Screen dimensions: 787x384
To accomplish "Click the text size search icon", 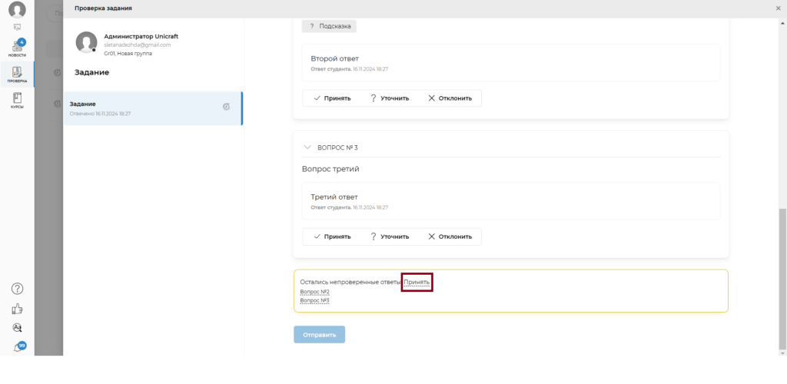I will 17,328.
